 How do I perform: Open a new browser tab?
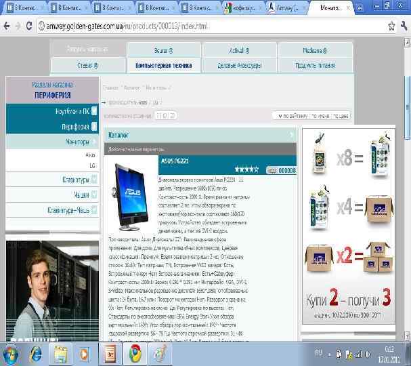pos(360,8)
